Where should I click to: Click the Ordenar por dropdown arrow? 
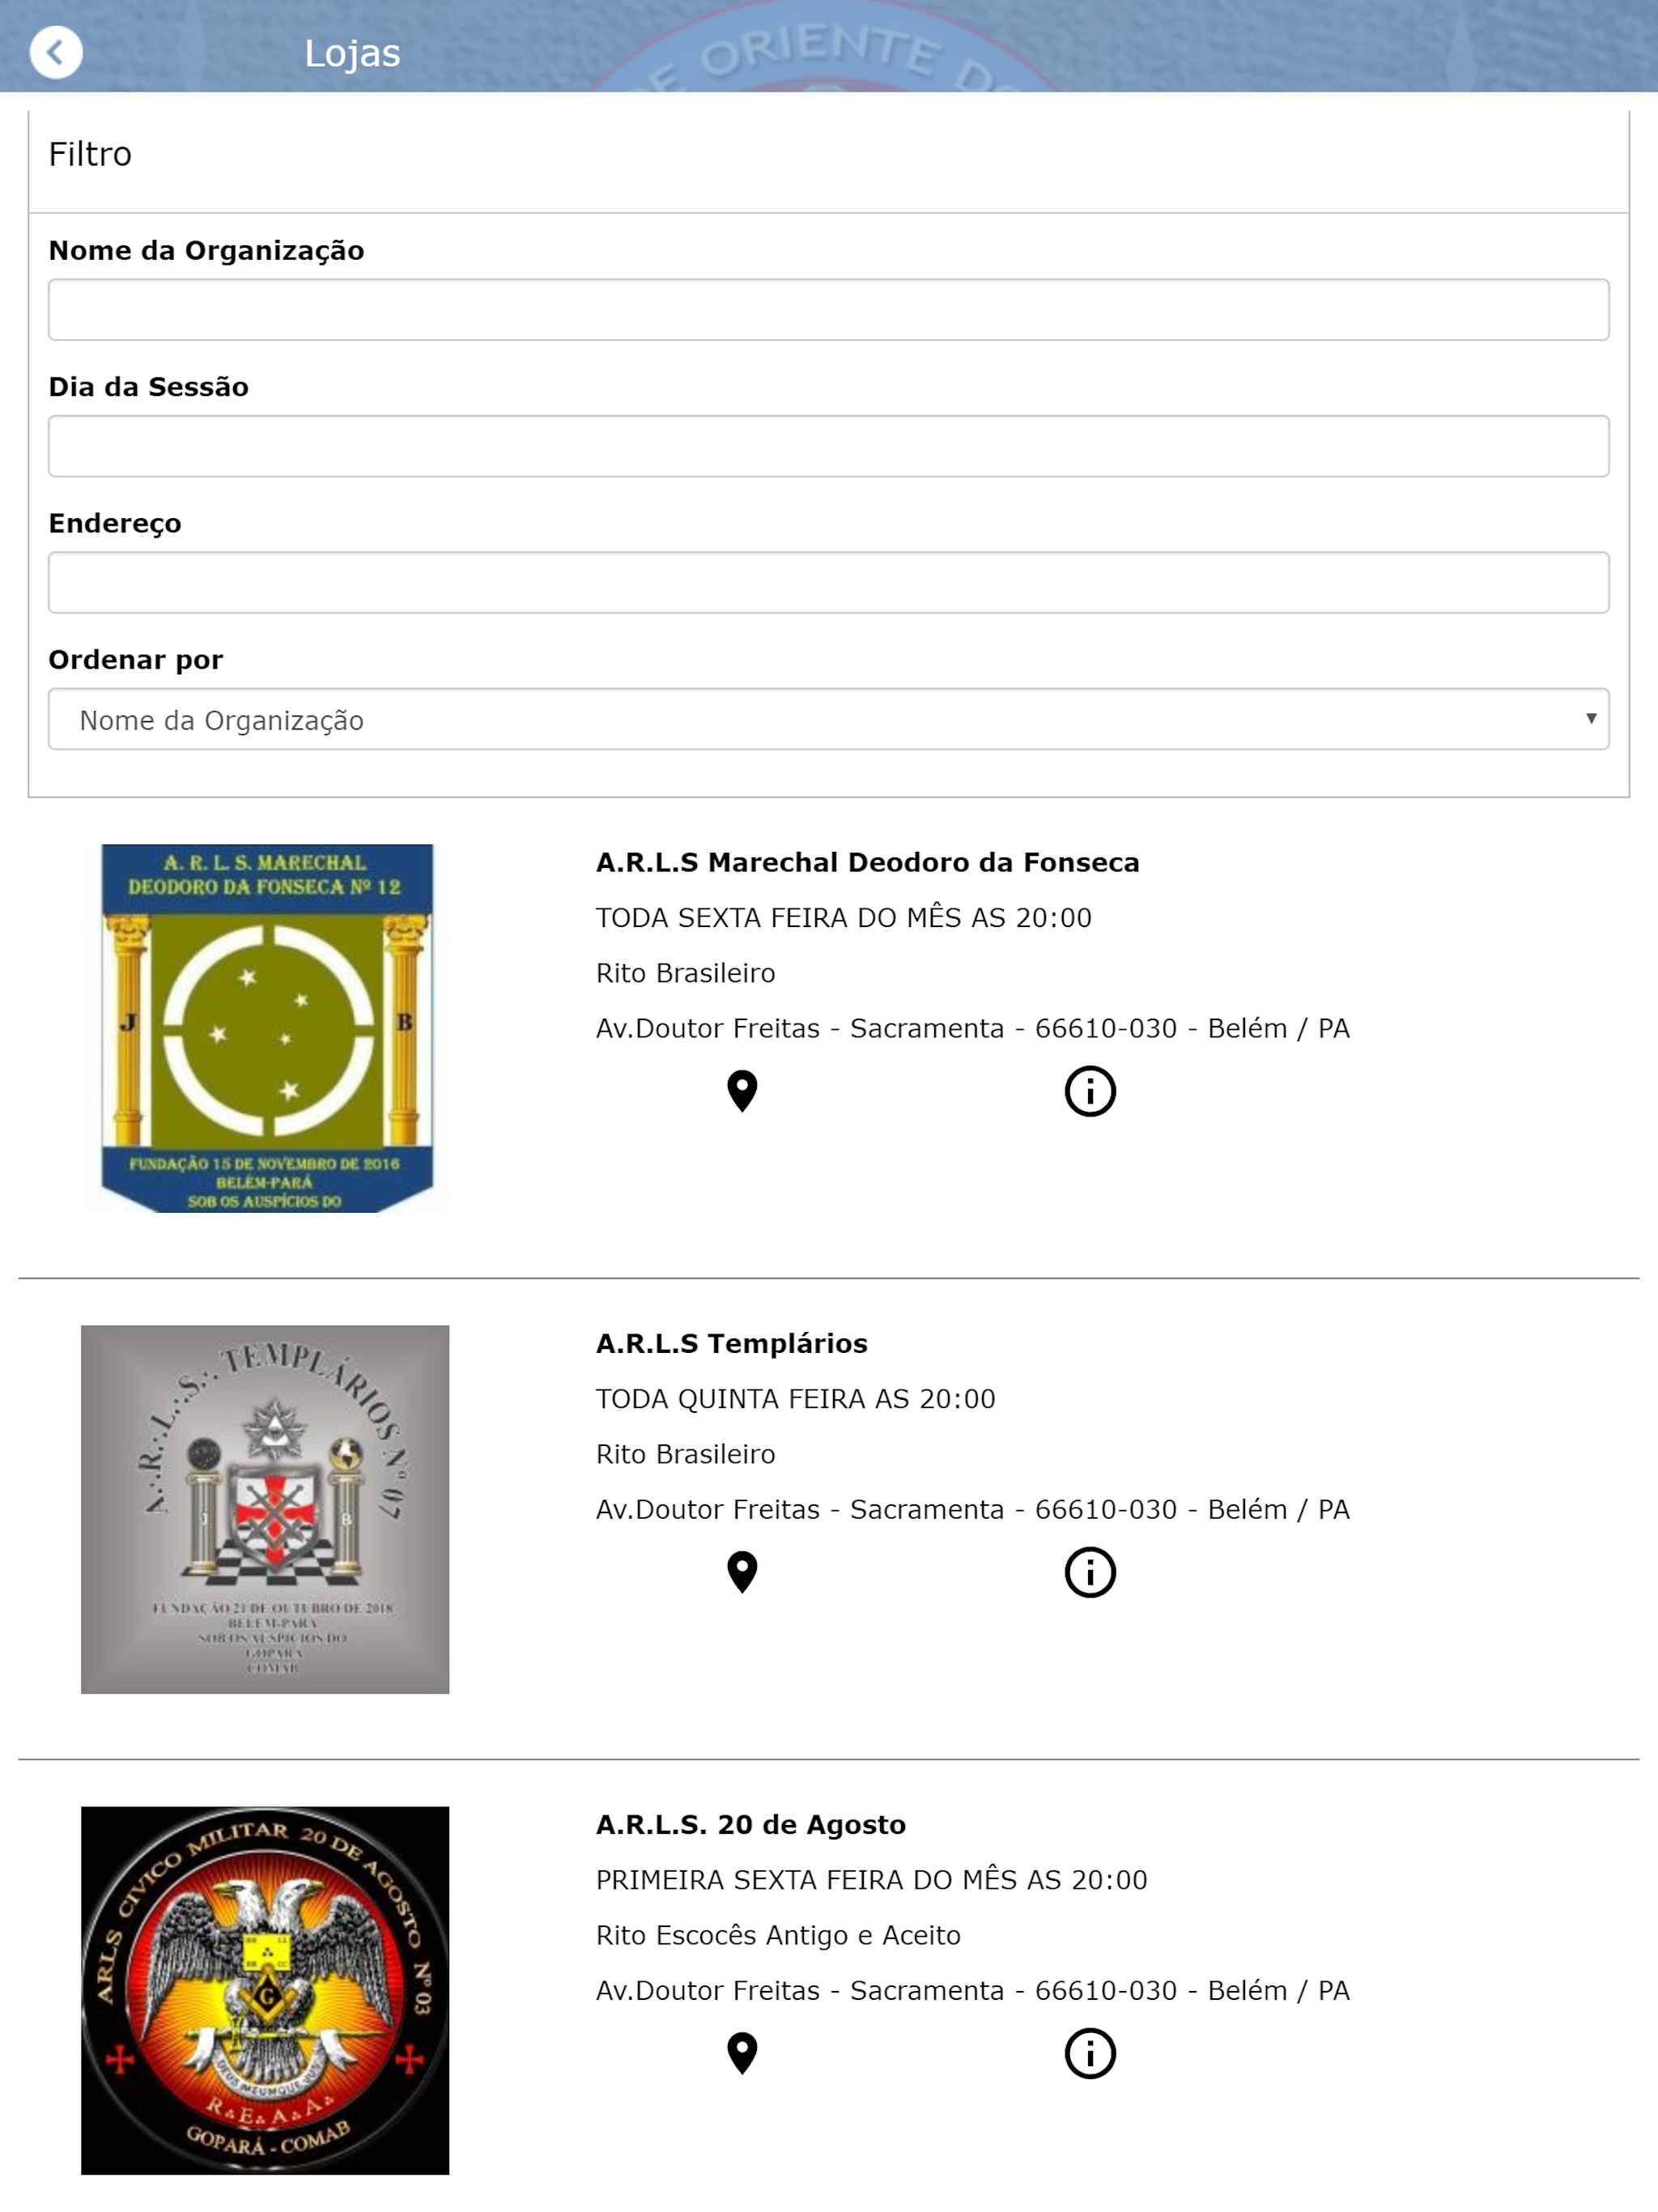click(1590, 719)
